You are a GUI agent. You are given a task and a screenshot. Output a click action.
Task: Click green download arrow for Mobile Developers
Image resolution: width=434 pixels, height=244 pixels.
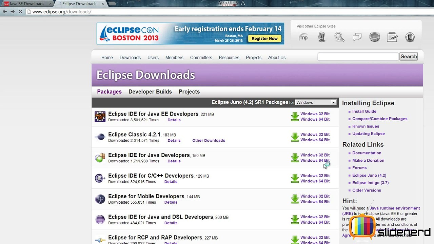click(295, 199)
